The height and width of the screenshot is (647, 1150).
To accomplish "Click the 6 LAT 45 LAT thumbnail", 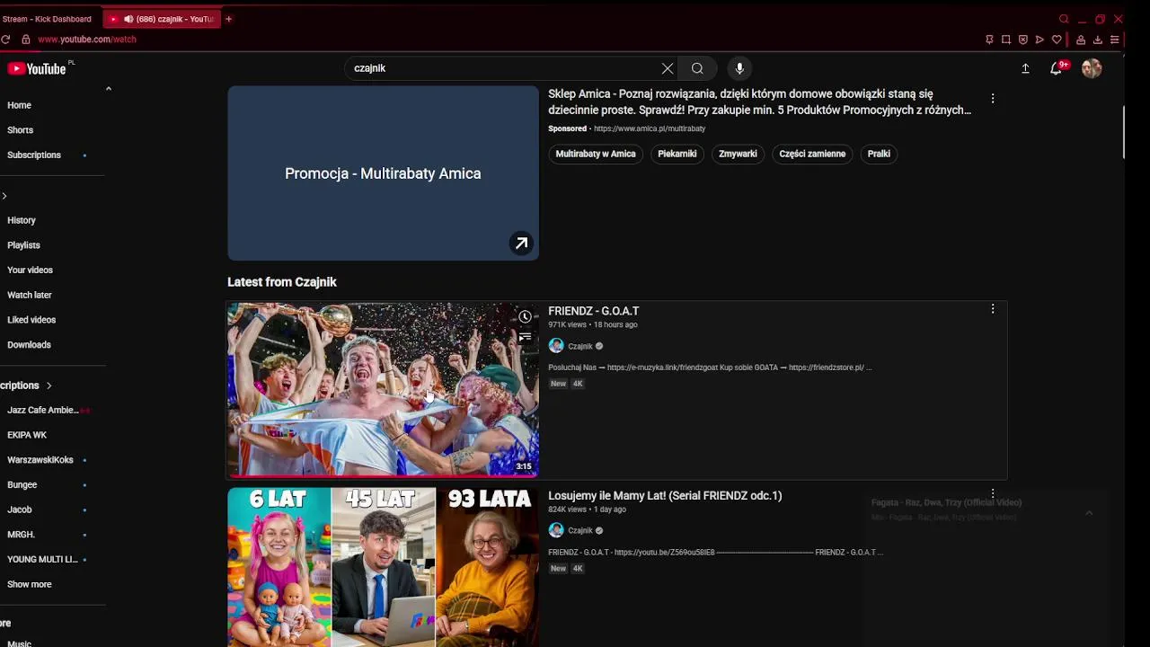I will point(383,567).
